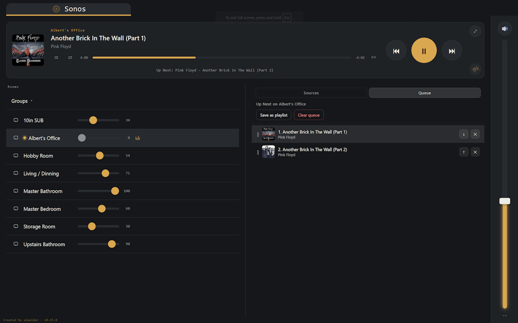Open the Pink Floyd album art
This screenshot has height=323, width=518.
28,50
